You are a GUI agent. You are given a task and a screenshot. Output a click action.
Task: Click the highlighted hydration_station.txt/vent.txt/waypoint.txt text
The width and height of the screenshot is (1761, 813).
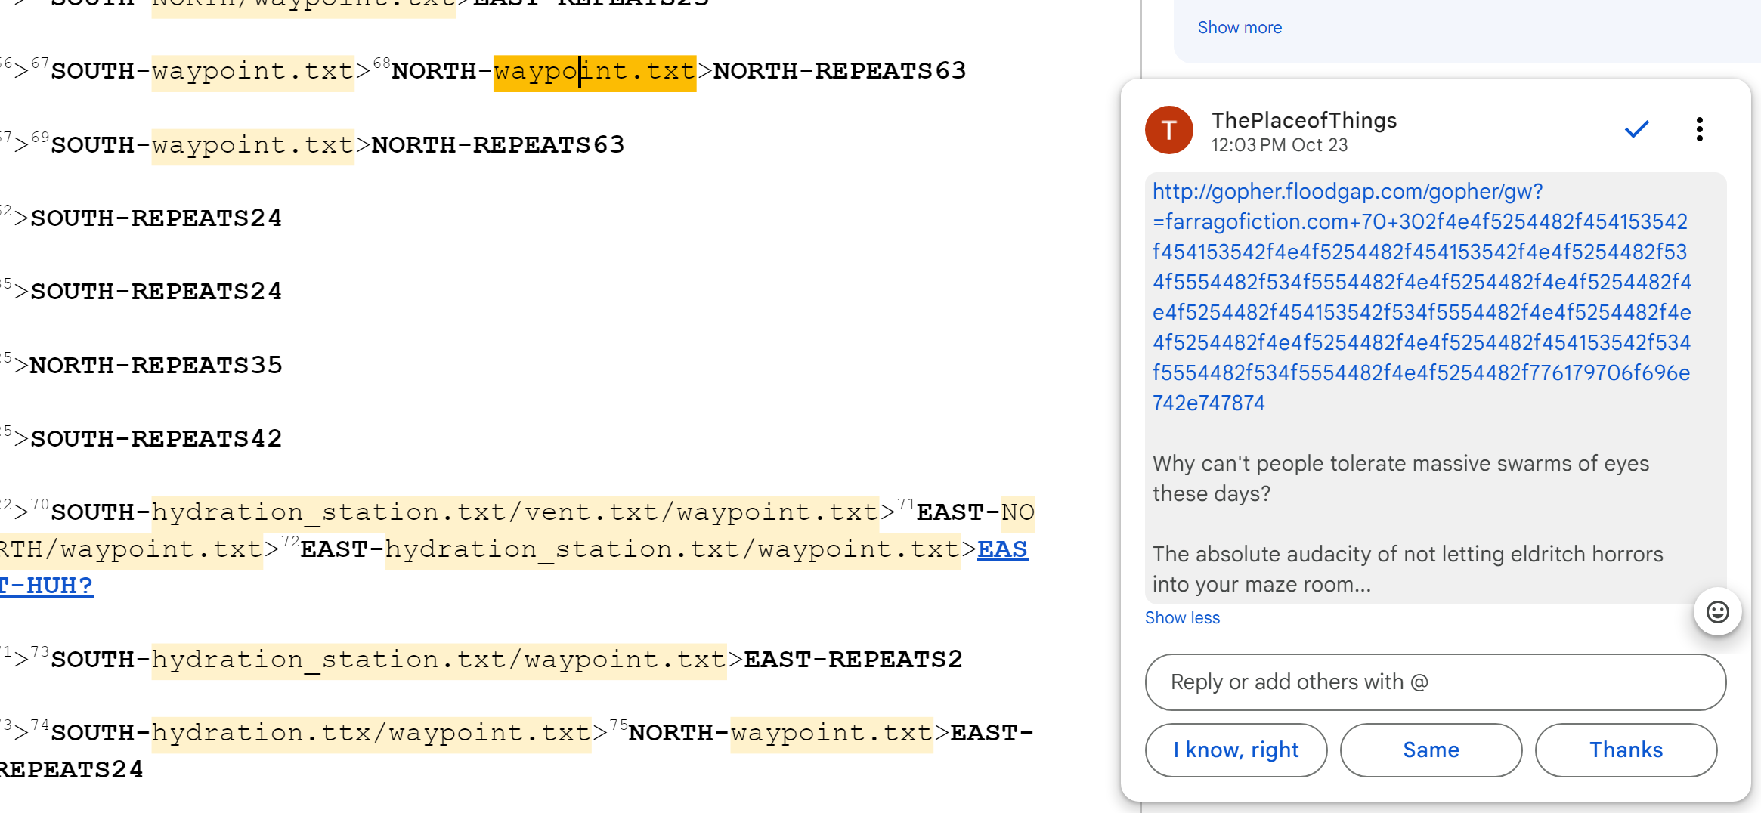pos(514,513)
